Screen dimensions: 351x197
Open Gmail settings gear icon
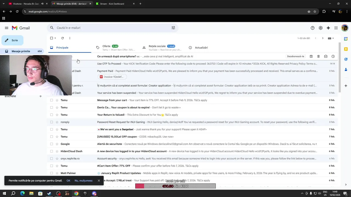[x=321, y=28]
